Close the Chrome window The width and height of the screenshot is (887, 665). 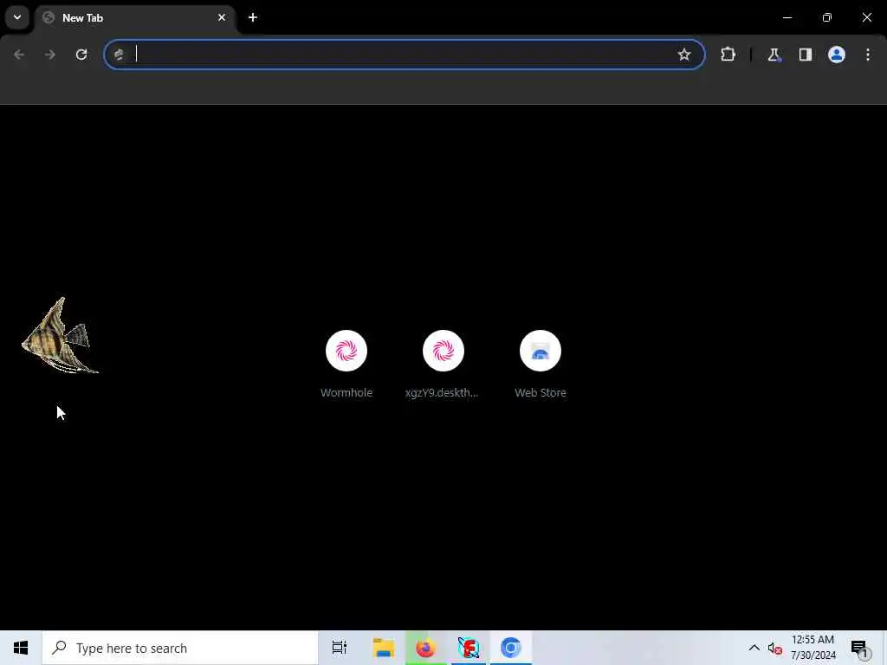point(866,17)
